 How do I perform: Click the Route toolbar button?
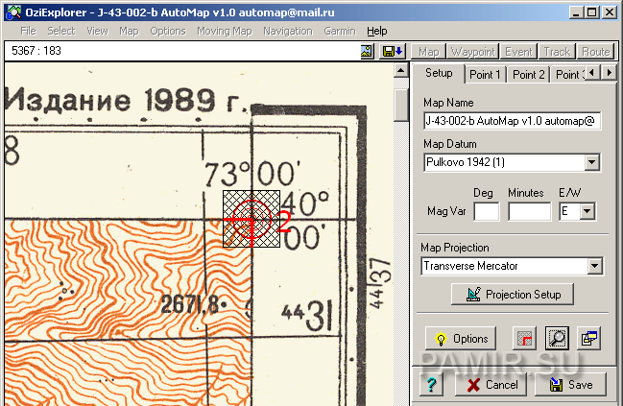pos(595,52)
